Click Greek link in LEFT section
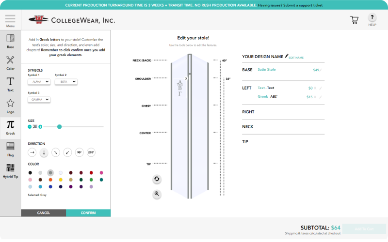388x242 pixels. pos(263,96)
